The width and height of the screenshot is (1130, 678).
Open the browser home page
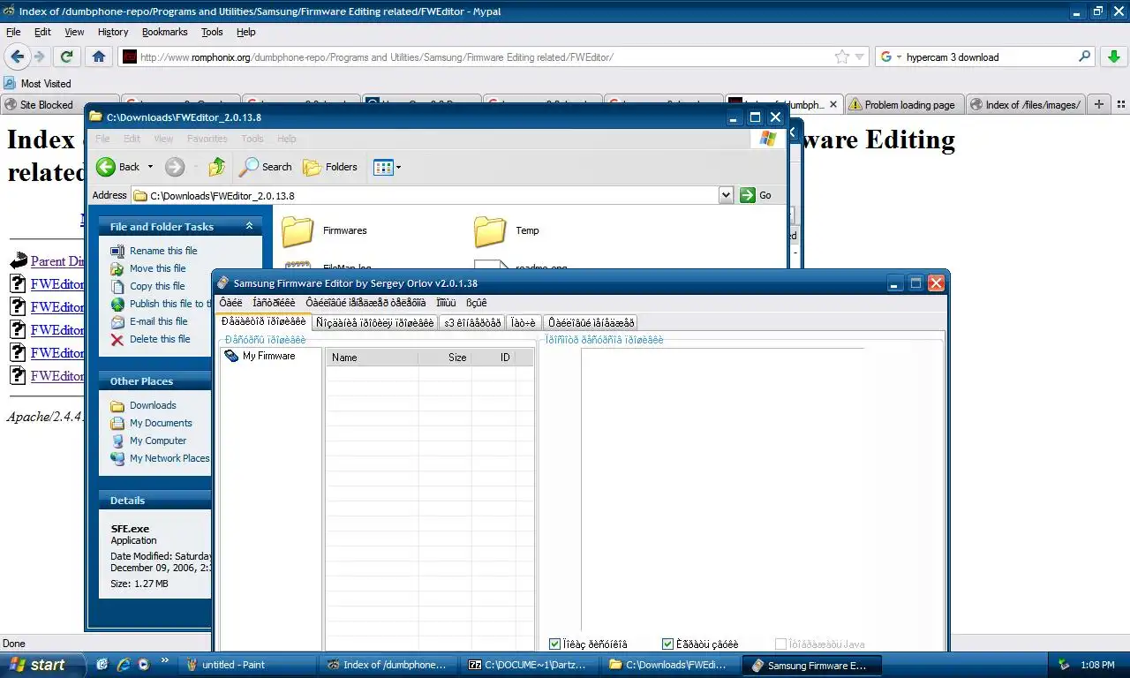click(x=99, y=56)
